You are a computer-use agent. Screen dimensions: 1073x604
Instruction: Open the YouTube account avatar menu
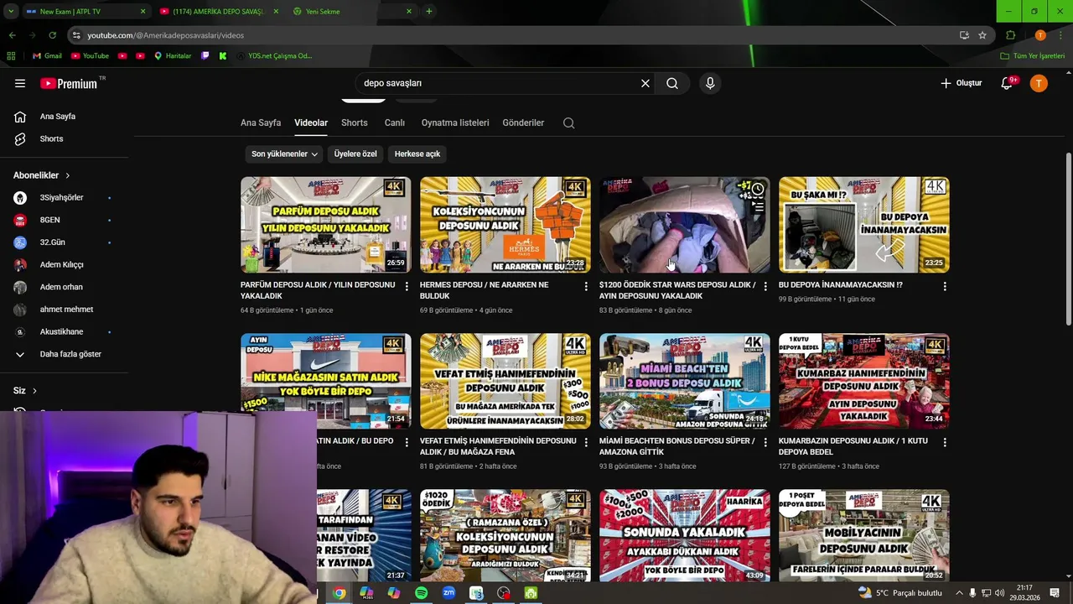[1039, 83]
